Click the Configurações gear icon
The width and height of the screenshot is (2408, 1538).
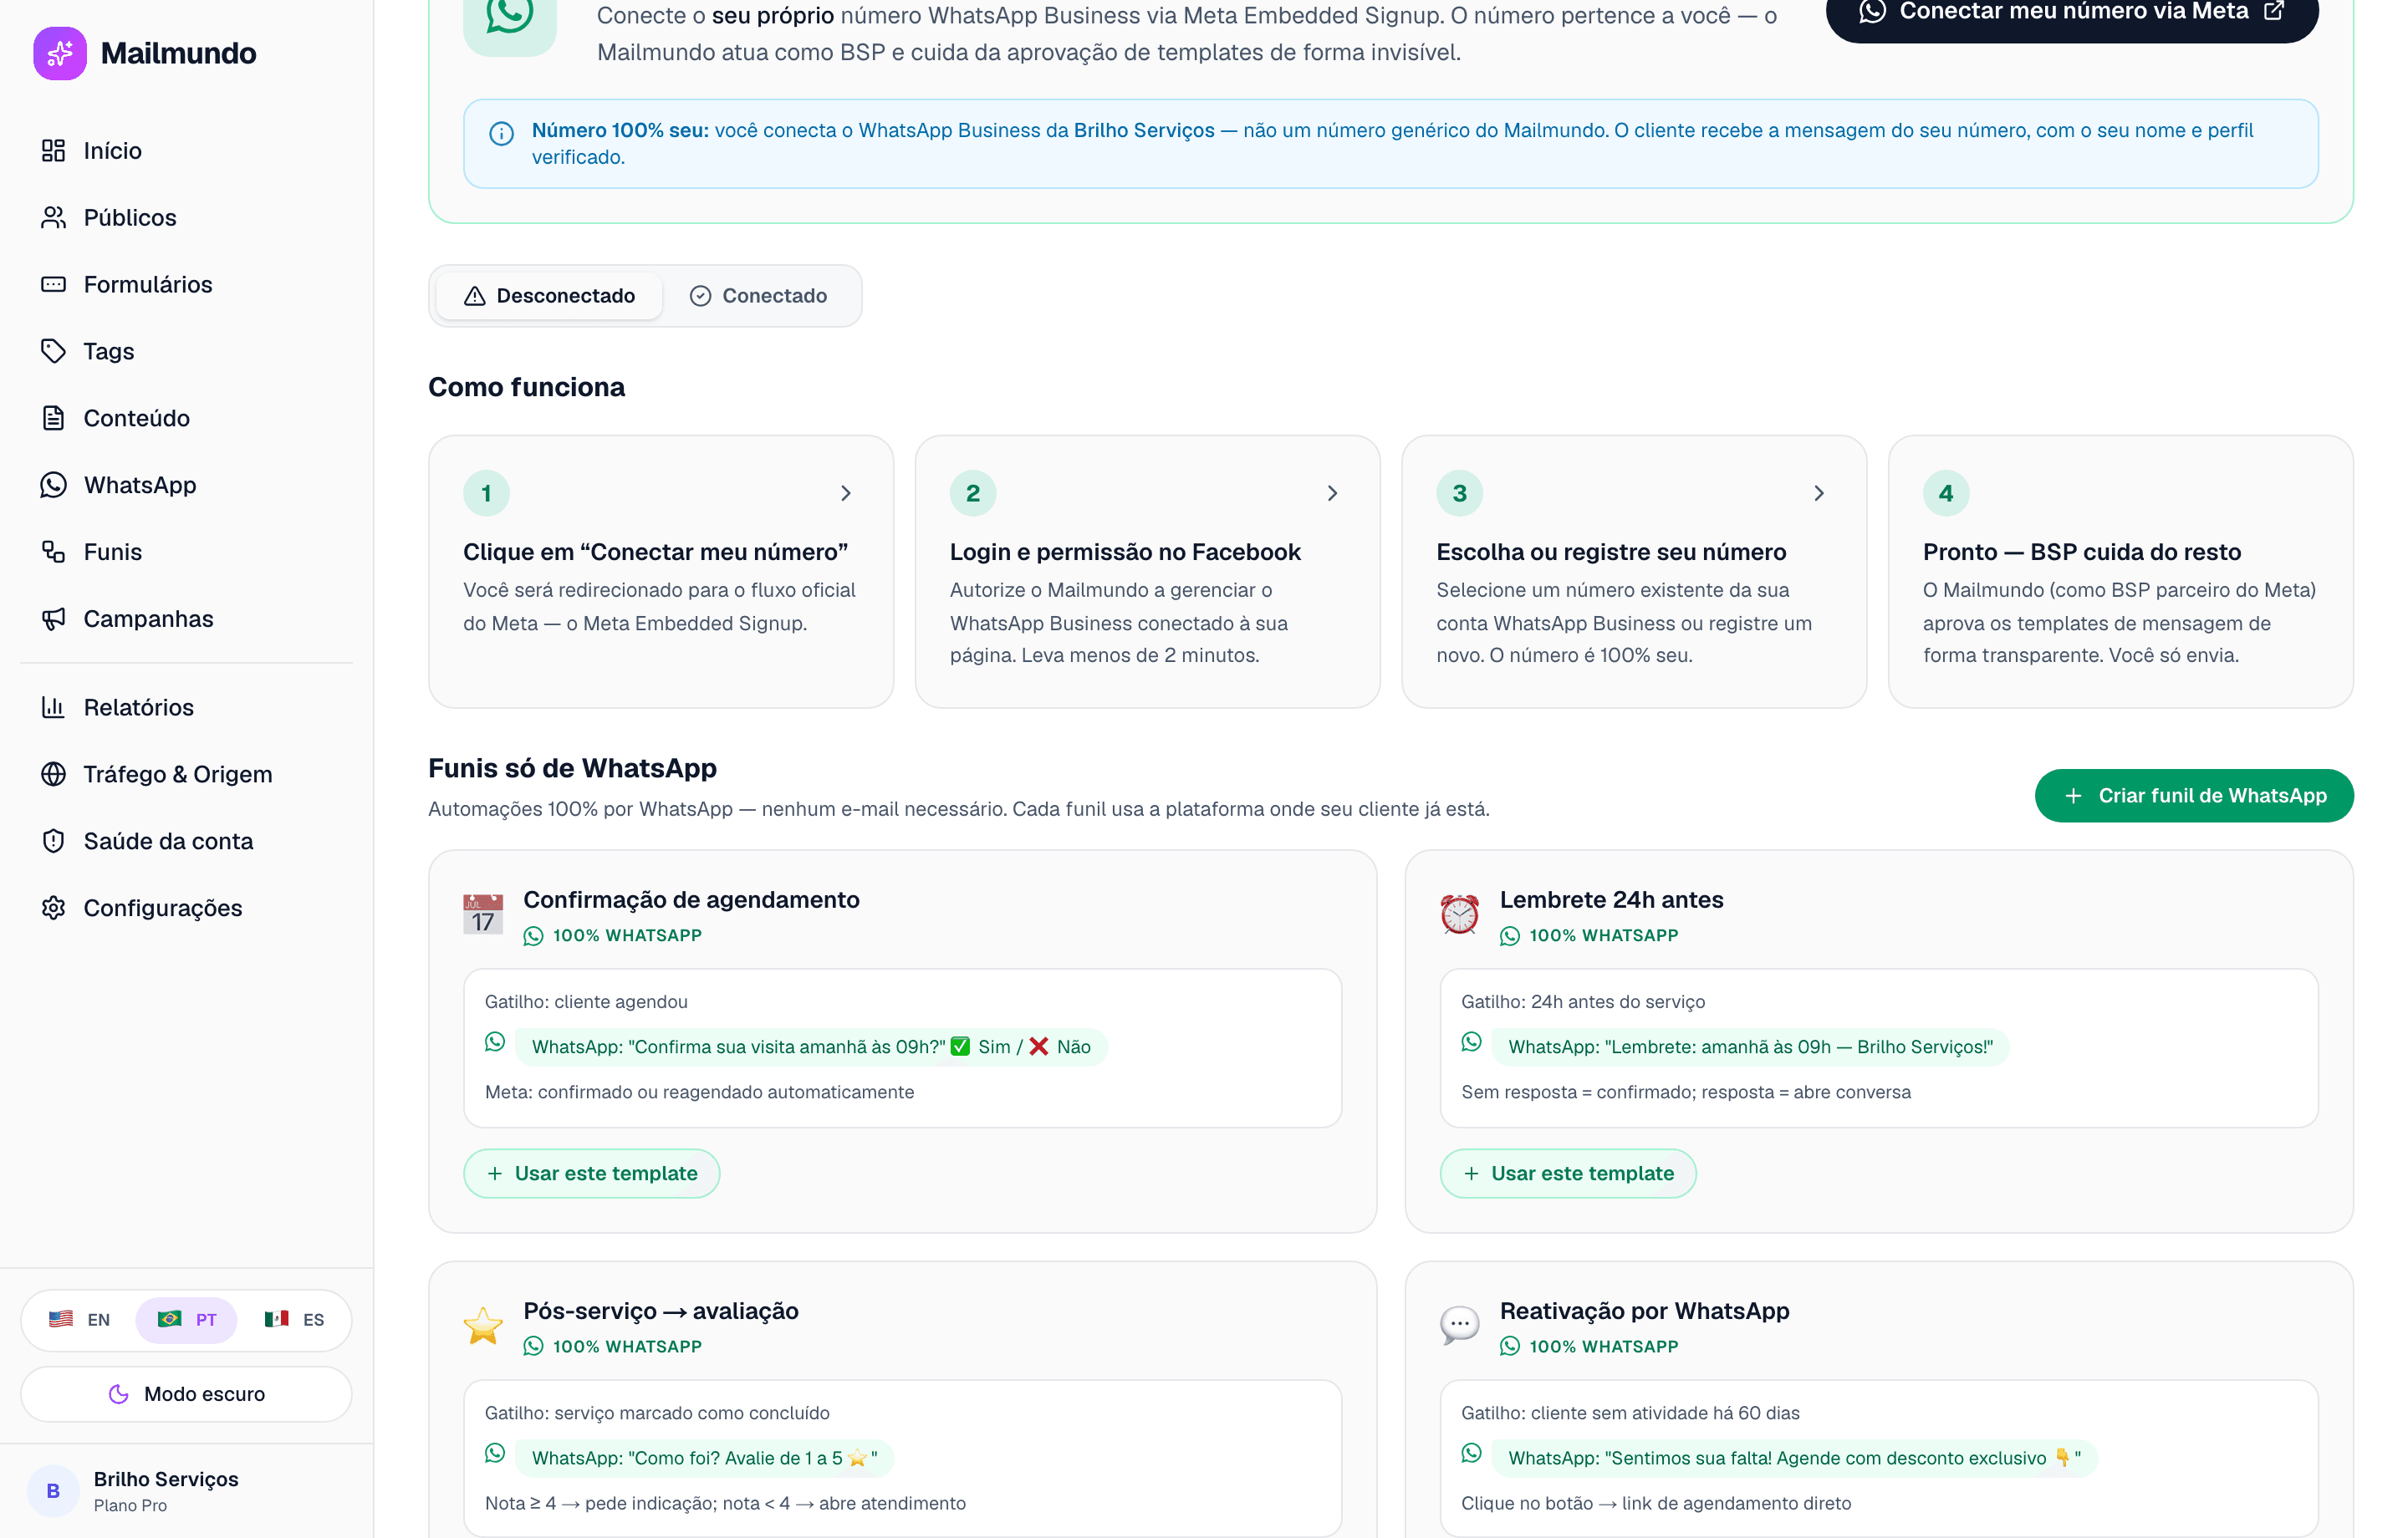53,908
